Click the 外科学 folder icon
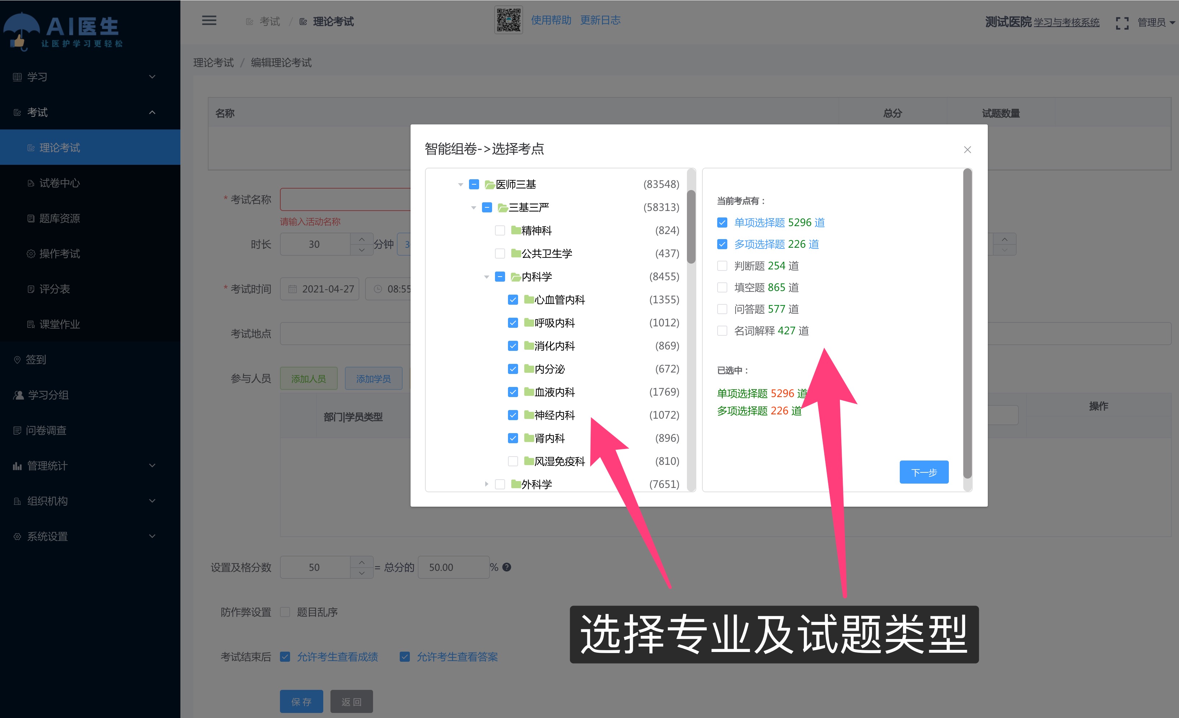This screenshot has width=1179, height=718. pyautogui.click(x=516, y=484)
